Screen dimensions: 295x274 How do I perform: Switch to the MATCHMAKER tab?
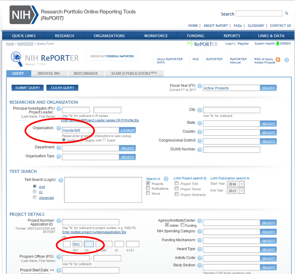coord(86,73)
